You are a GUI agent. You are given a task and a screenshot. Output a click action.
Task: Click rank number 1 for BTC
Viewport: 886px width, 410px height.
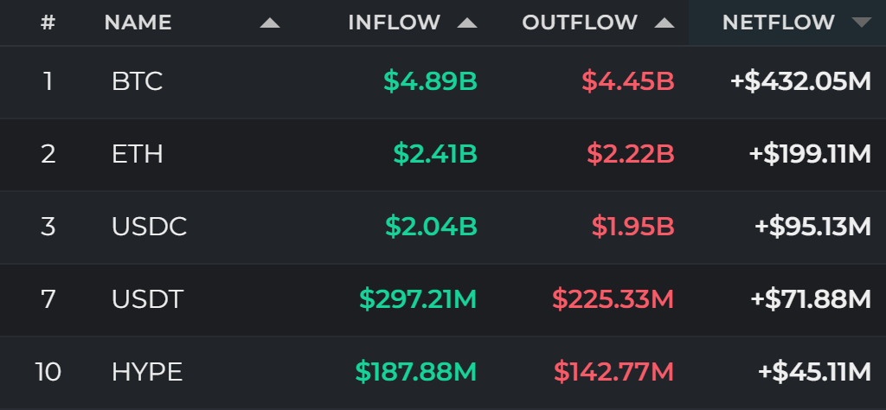click(48, 81)
